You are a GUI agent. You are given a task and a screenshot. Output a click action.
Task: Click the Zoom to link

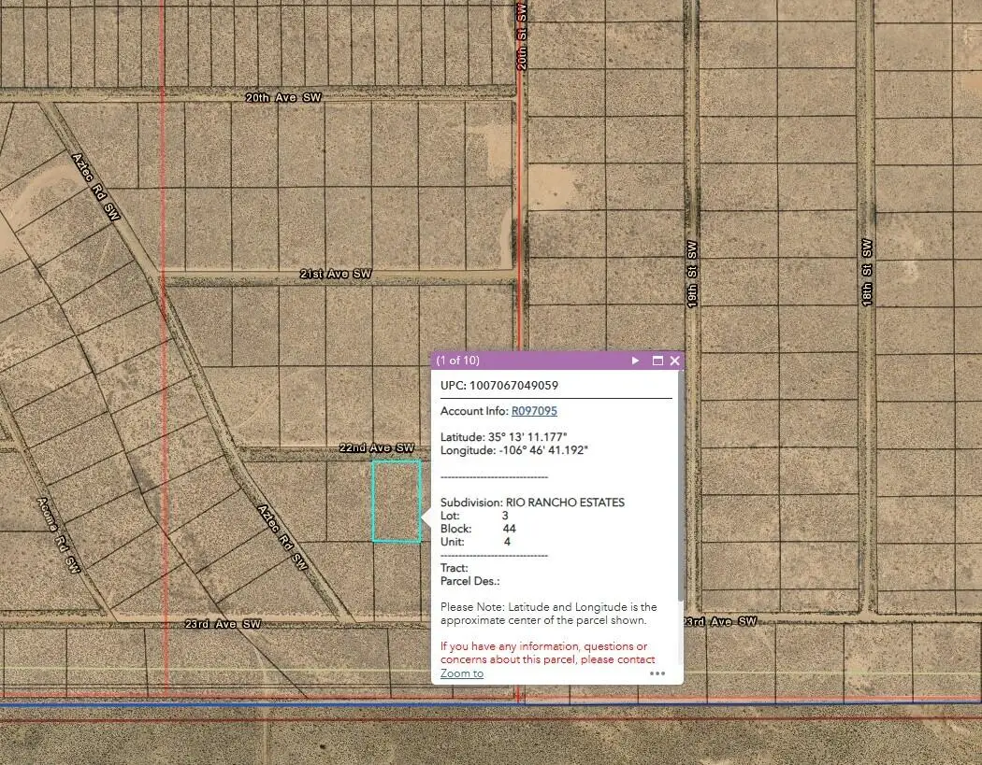tap(462, 673)
